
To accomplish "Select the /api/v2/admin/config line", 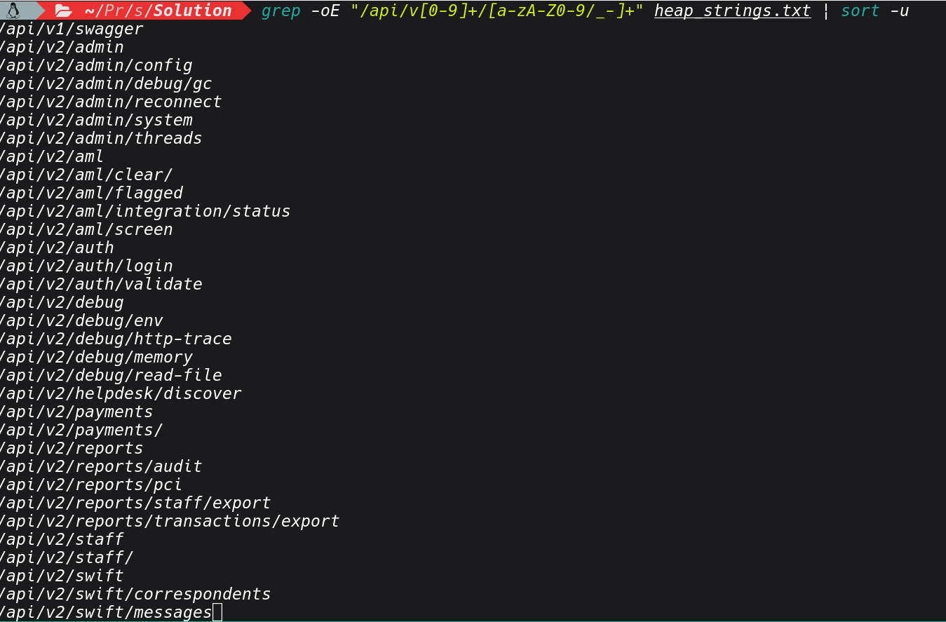I will (x=95, y=65).
